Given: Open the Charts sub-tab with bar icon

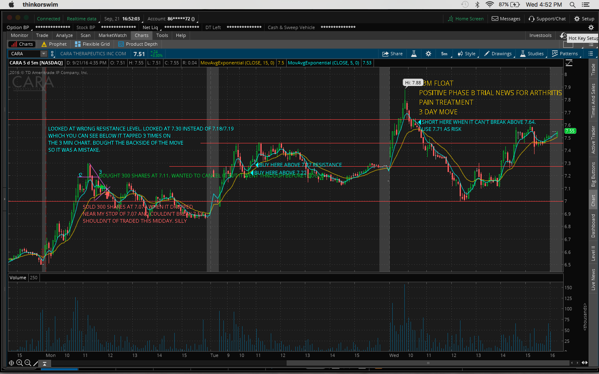Looking at the screenshot, I should tap(22, 44).
